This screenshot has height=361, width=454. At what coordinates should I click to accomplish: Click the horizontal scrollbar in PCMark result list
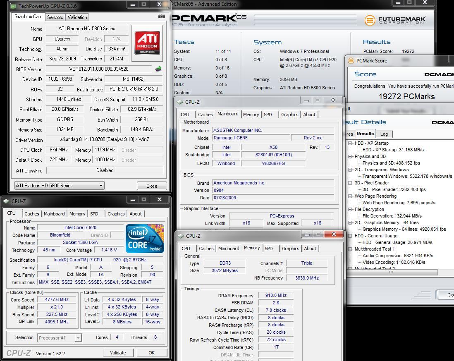[392, 272]
